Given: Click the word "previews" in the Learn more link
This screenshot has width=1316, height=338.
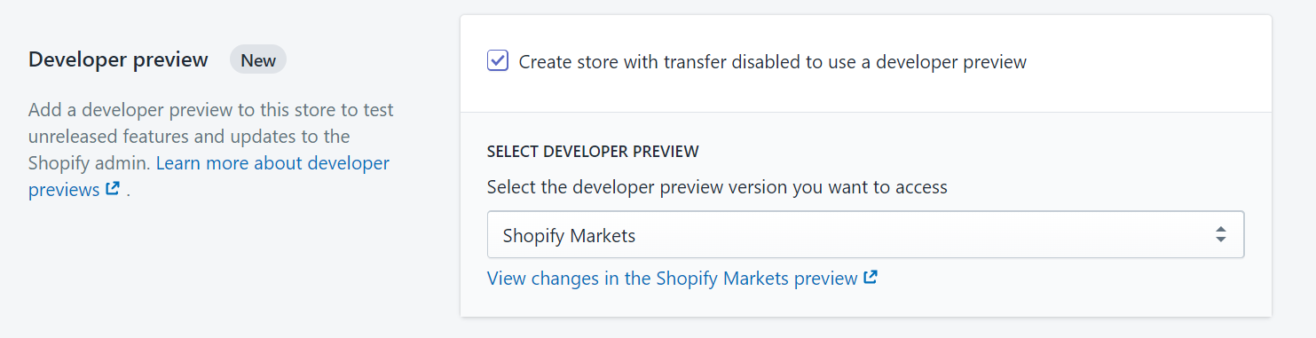Looking at the screenshot, I should (64, 190).
